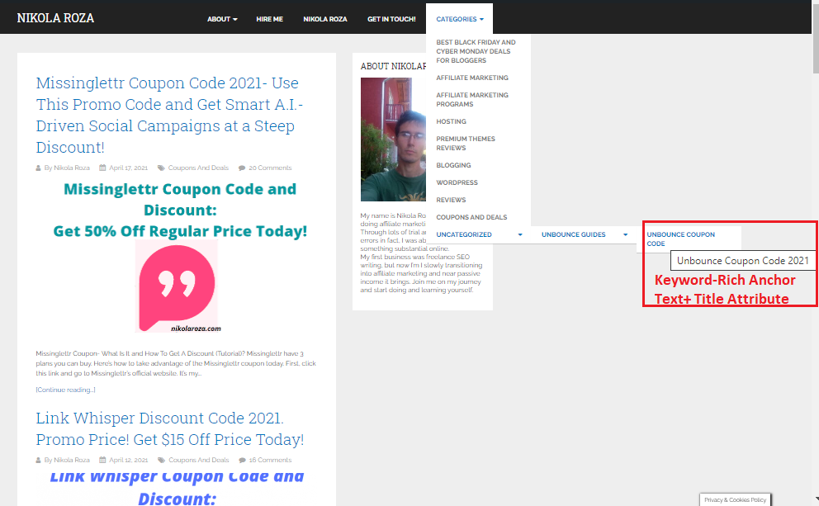
Task: Select the WordPress category
Action: [457, 182]
